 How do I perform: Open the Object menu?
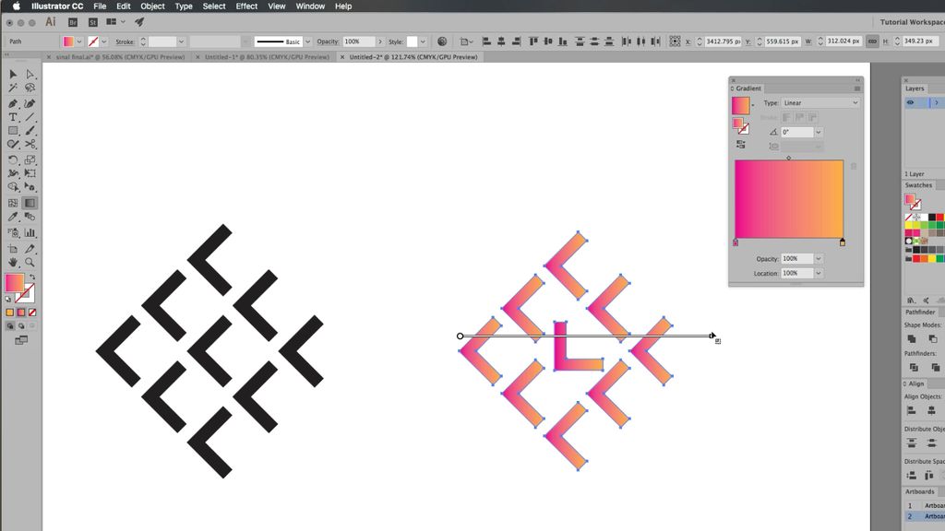152,6
